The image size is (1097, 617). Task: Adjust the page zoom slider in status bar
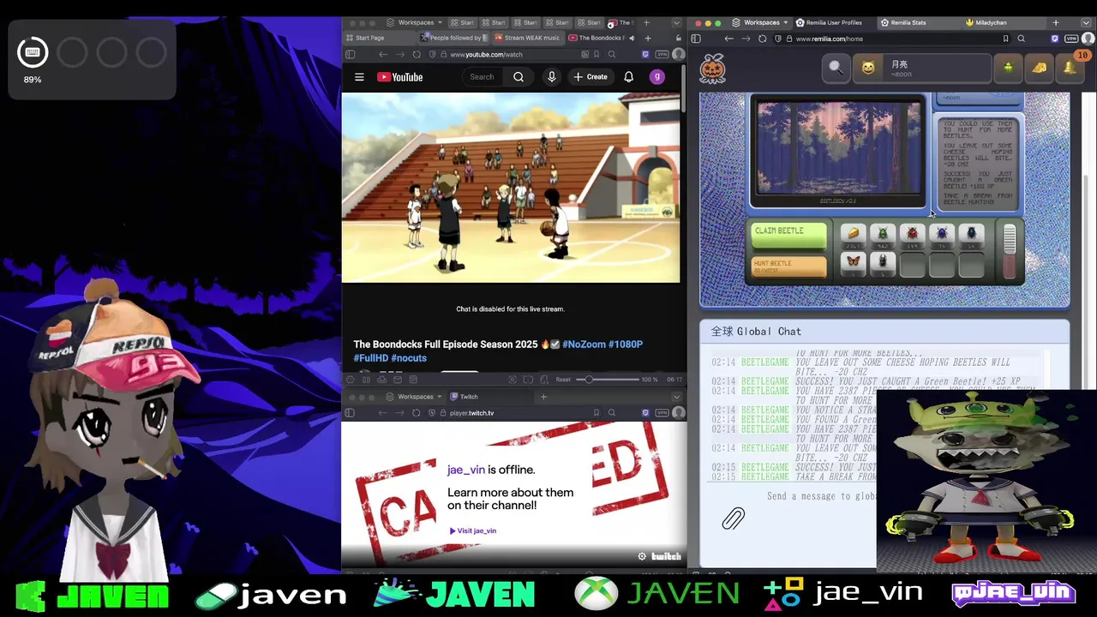coord(607,379)
